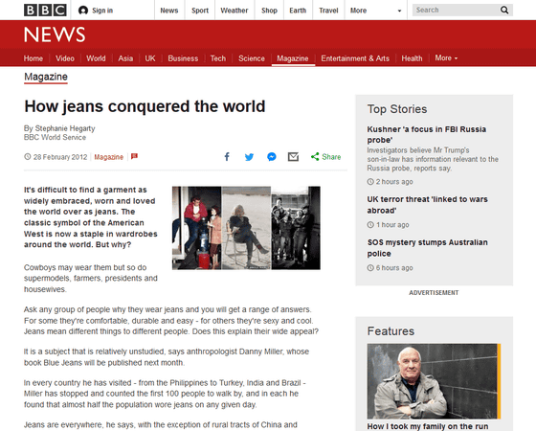Viewport: 536px width, 431px height.
Task: Click the large NEWS logo
Action: coord(55,34)
